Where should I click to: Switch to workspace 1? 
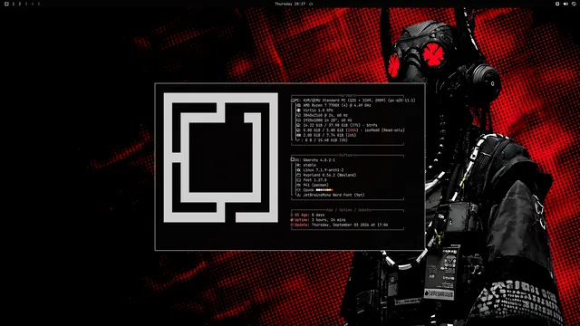14,4
